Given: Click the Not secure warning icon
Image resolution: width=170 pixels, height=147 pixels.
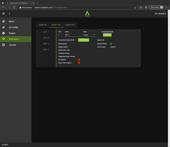Looking at the screenshot, I should [20, 7].
